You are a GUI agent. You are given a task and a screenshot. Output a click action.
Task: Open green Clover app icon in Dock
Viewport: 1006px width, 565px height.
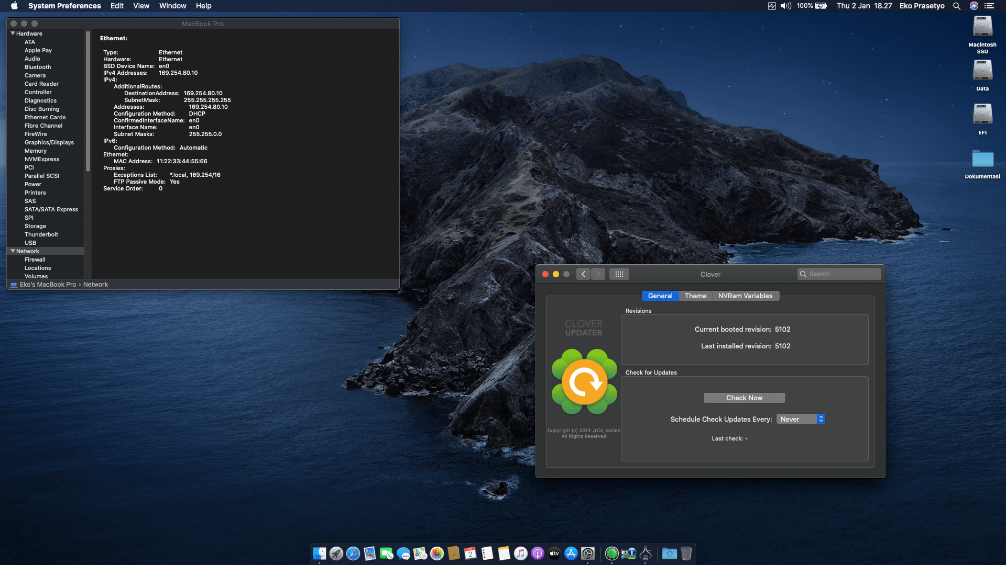[612, 553]
